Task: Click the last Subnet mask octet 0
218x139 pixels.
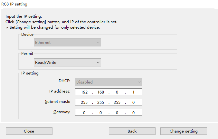Action: 133,102
